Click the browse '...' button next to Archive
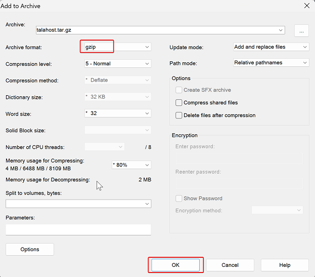The width and height of the screenshot is (315, 277). pyautogui.click(x=301, y=31)
